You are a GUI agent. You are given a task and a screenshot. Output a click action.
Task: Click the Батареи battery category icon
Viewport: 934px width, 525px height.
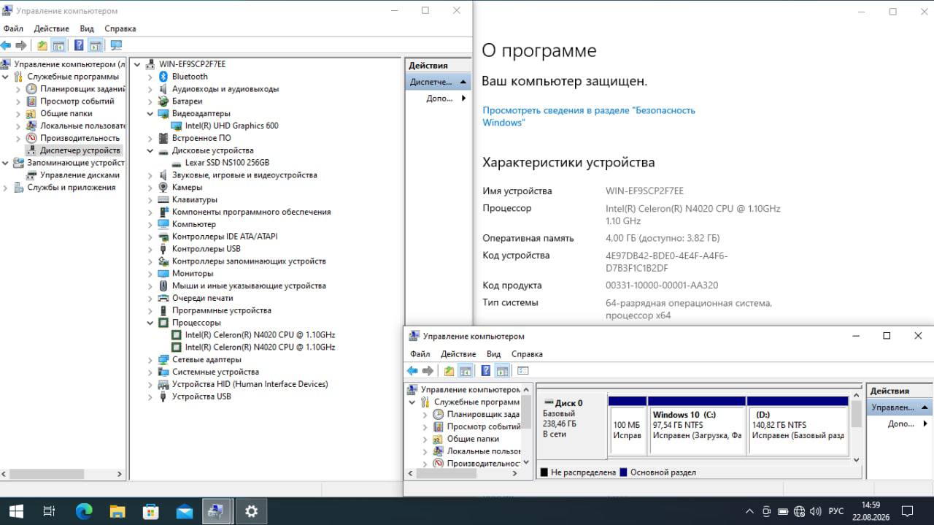coord(164,101)
